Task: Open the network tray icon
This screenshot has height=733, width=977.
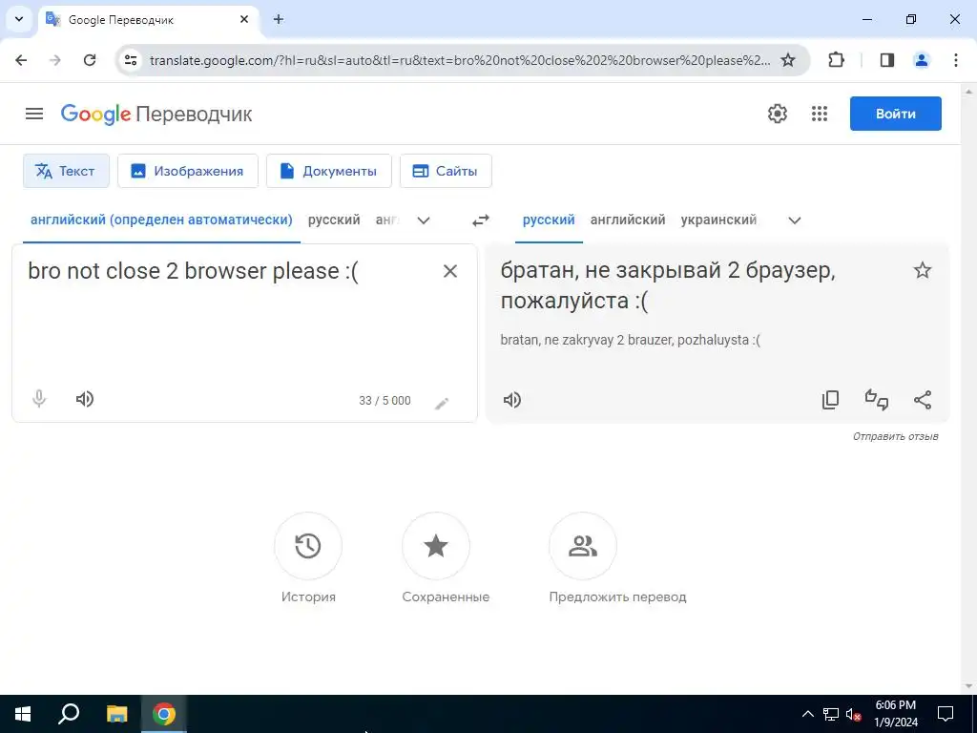Action: (x=831, y=715)
